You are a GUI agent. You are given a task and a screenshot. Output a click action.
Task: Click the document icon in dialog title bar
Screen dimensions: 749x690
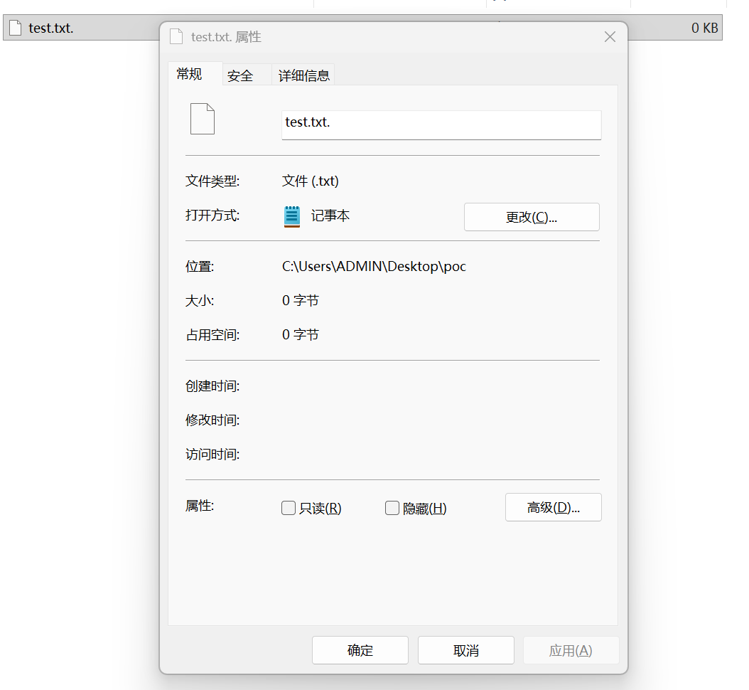[176, 37]
